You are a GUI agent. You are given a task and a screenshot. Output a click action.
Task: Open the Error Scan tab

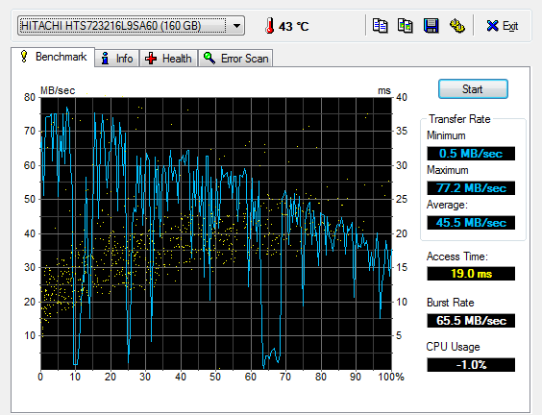[x=235, y=58]
